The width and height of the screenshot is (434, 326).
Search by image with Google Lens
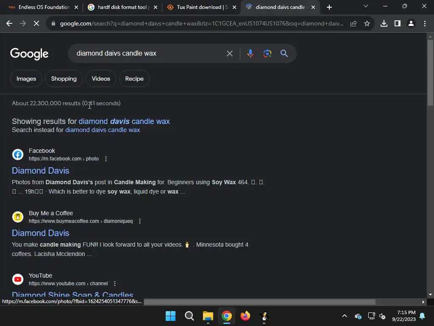coord(267,53)
